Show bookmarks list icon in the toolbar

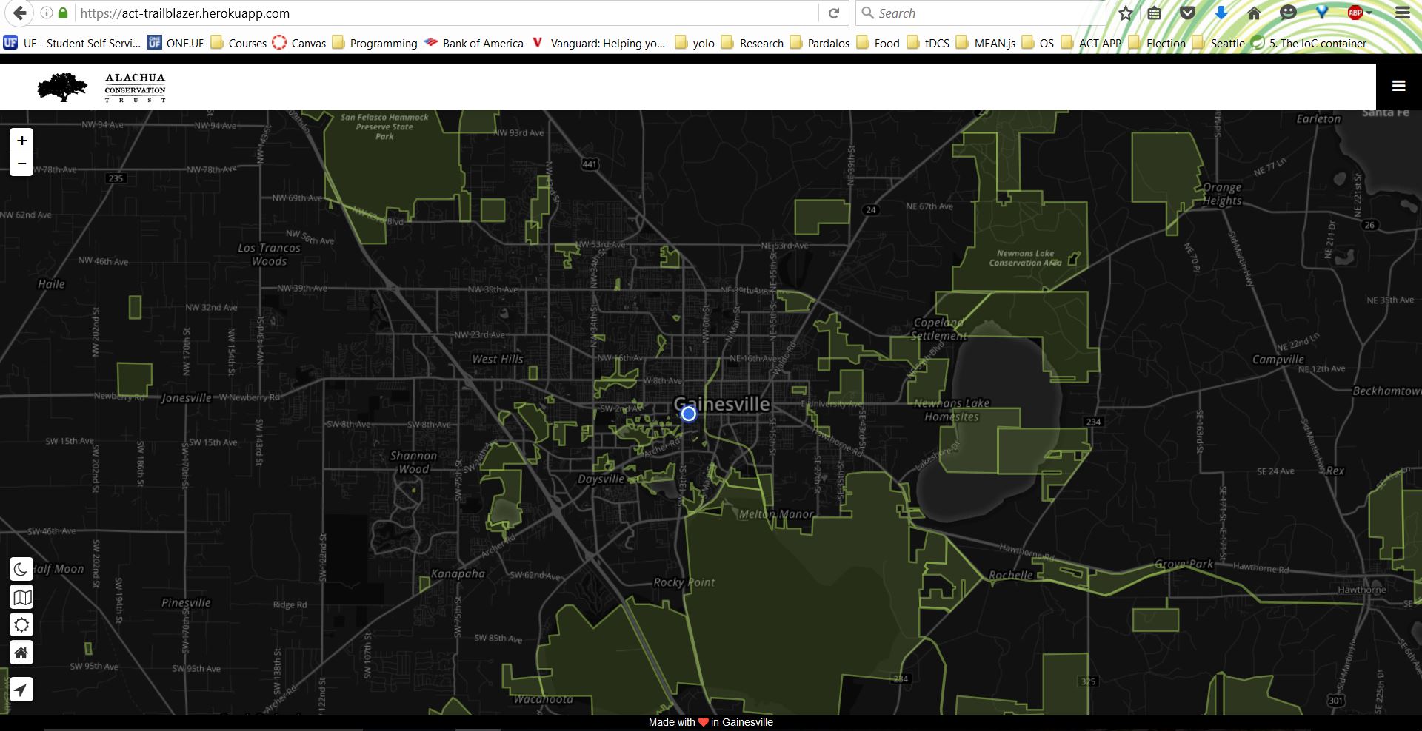[x=1154, y=13]
